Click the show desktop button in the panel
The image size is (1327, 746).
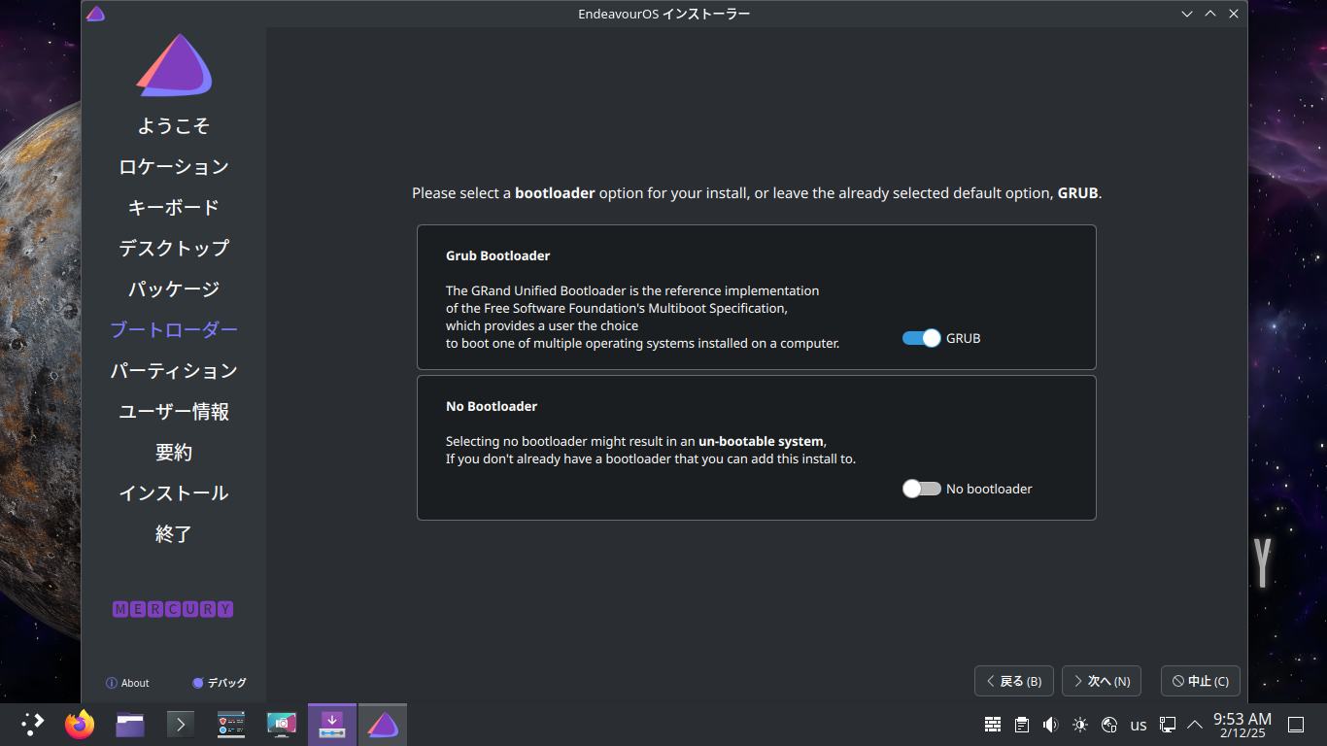tap(1295, 725)
